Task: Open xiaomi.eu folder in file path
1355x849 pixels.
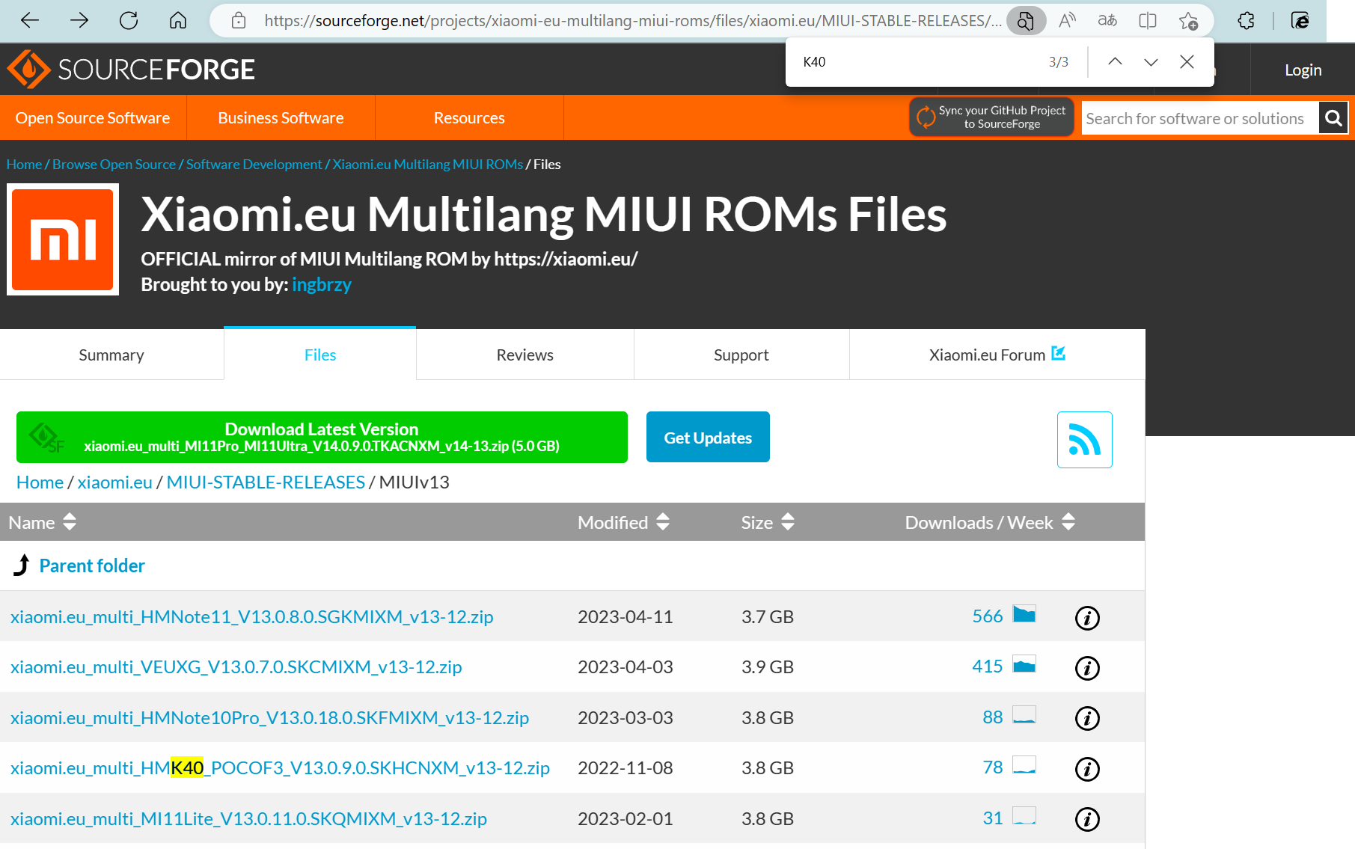Action: point(114,482)
